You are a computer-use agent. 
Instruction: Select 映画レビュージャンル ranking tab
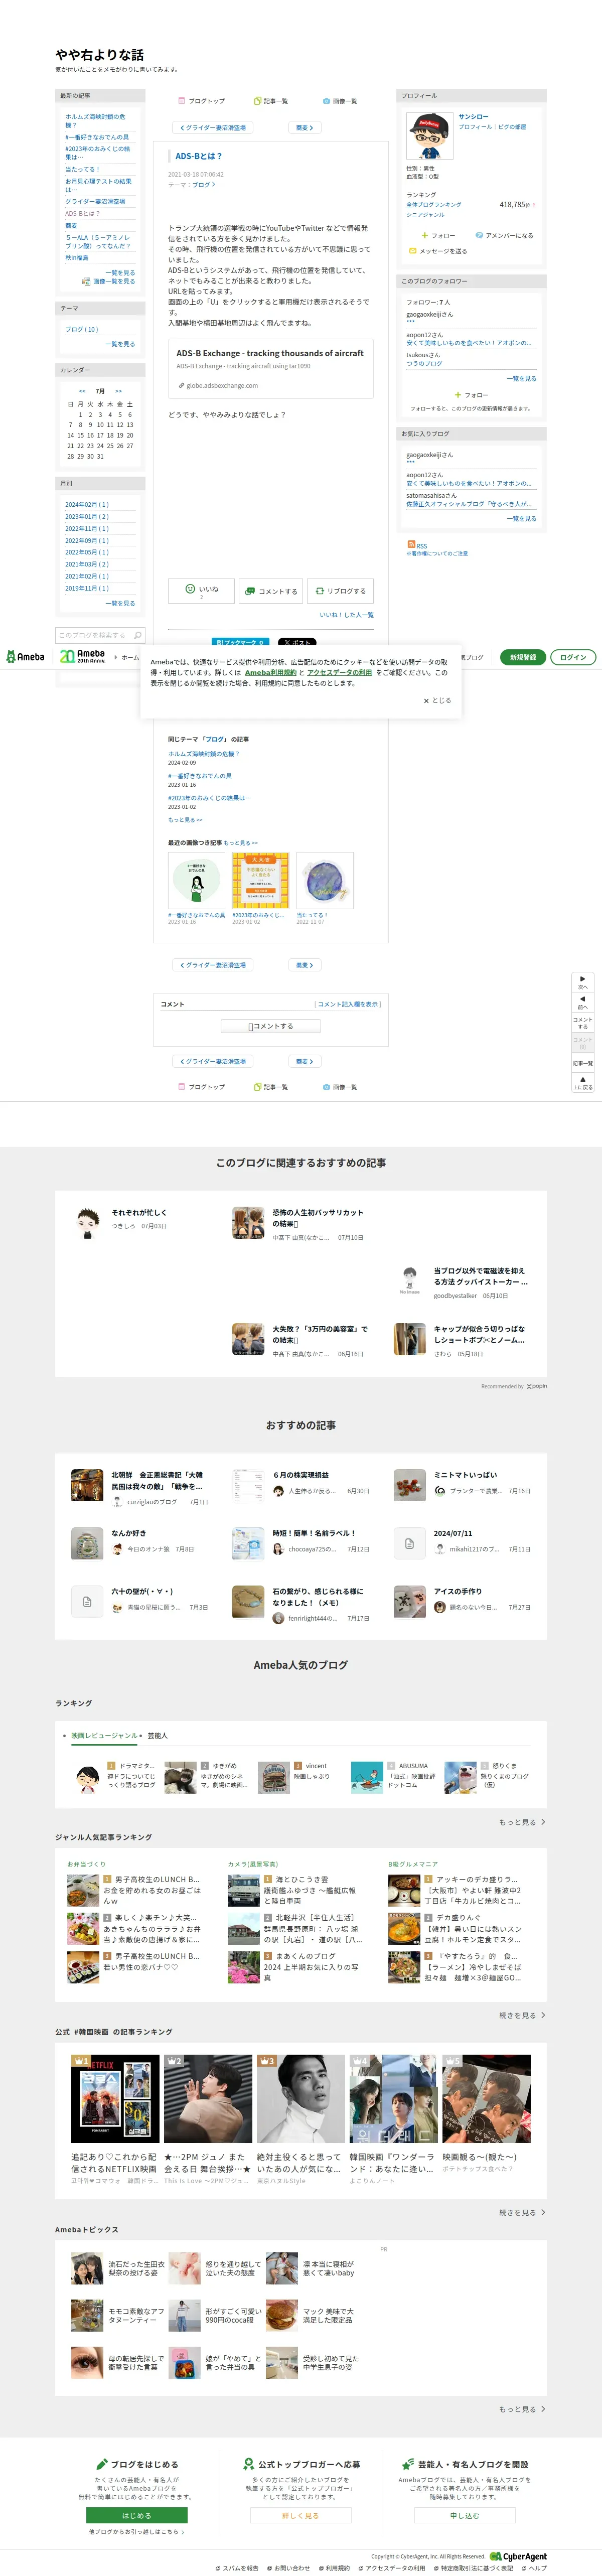[104, 1735]
